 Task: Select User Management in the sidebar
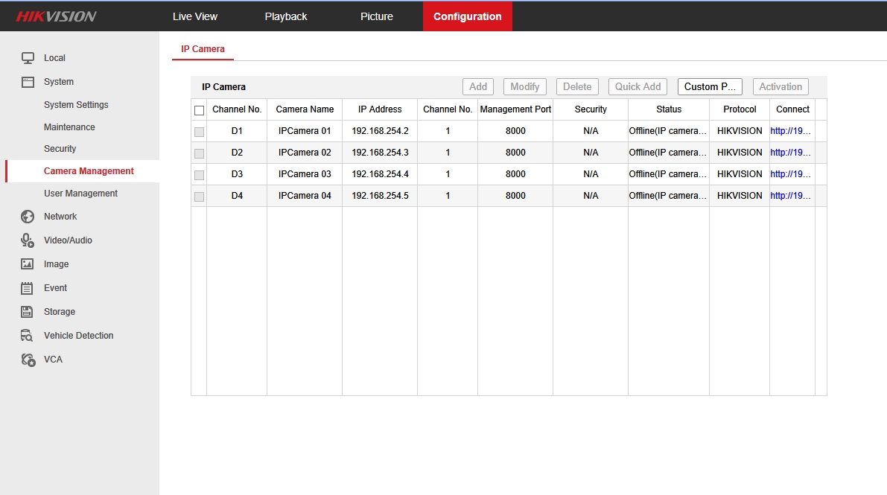click(x=80, y=194)
